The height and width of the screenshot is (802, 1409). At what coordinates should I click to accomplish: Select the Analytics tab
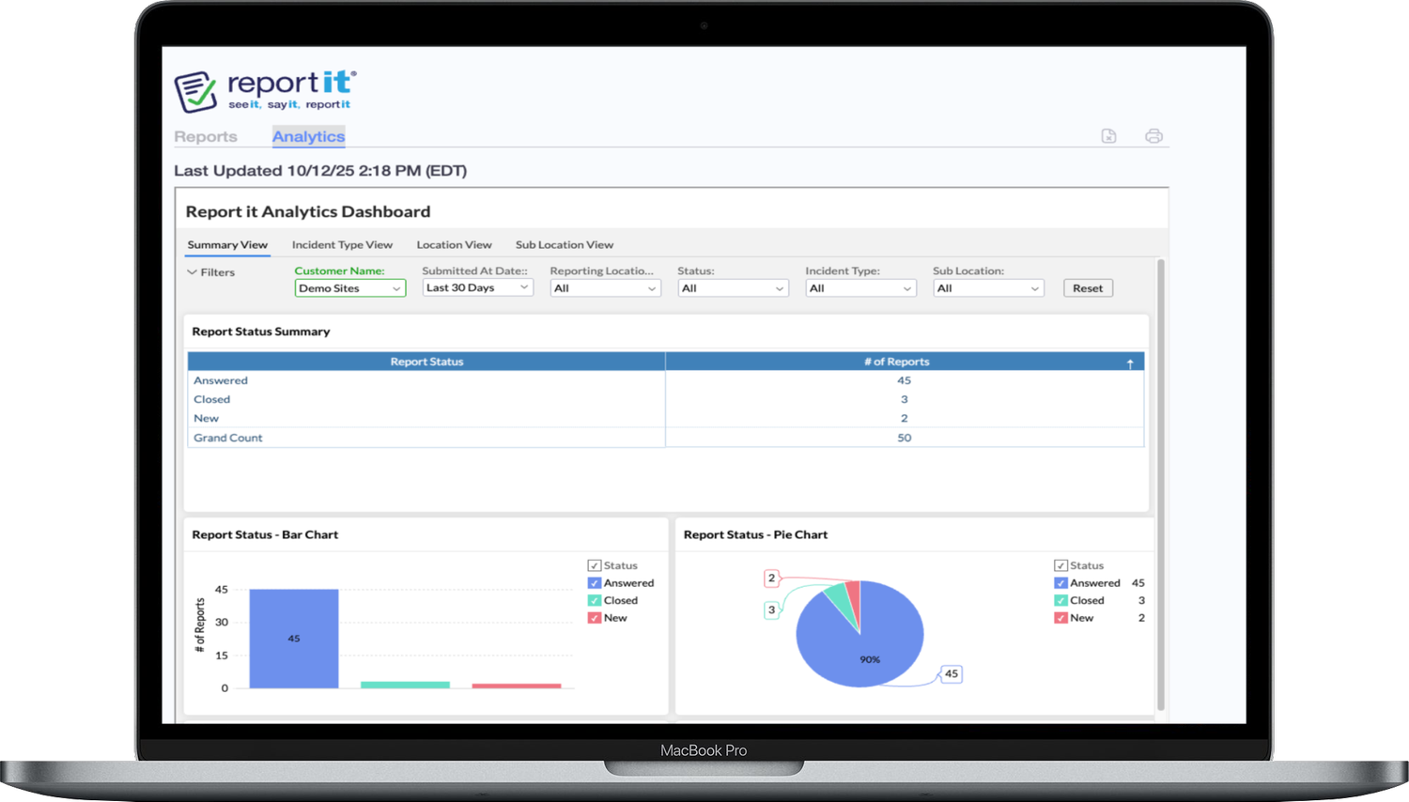click(x=309, y=136)
